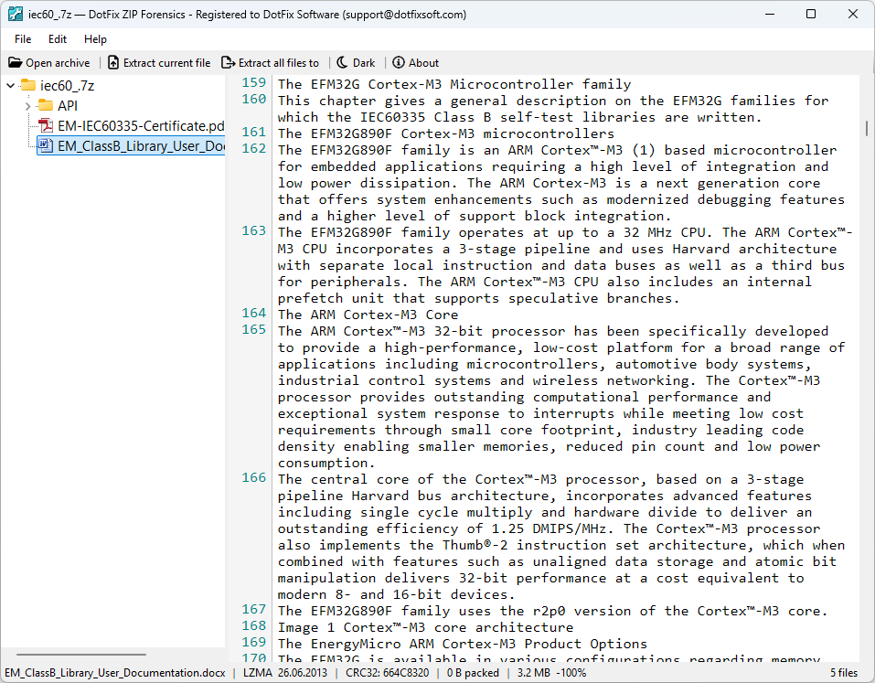
Task: Click the About label in toolbar
Action: (423, 63)
